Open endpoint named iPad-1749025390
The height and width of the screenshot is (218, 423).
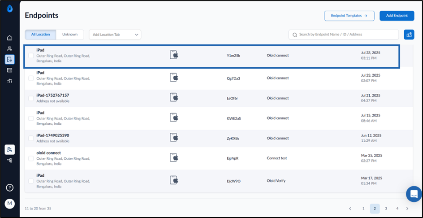53,135
